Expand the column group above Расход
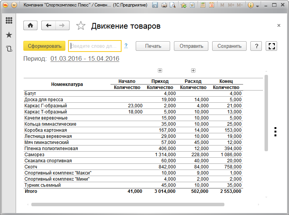 [193, 70]
